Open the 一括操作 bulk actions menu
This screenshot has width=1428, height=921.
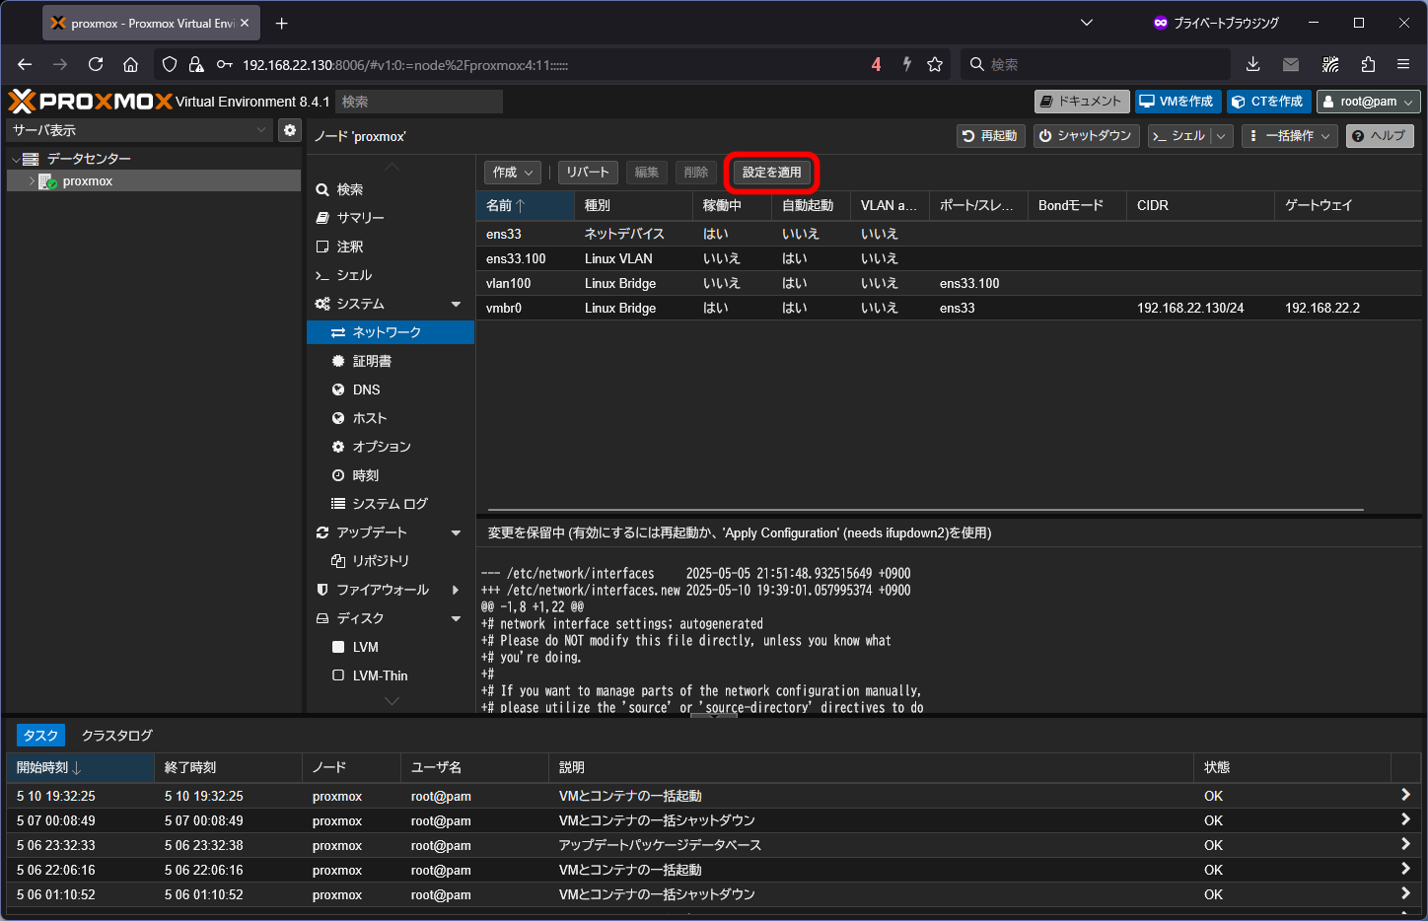(x=1289, y=136)
